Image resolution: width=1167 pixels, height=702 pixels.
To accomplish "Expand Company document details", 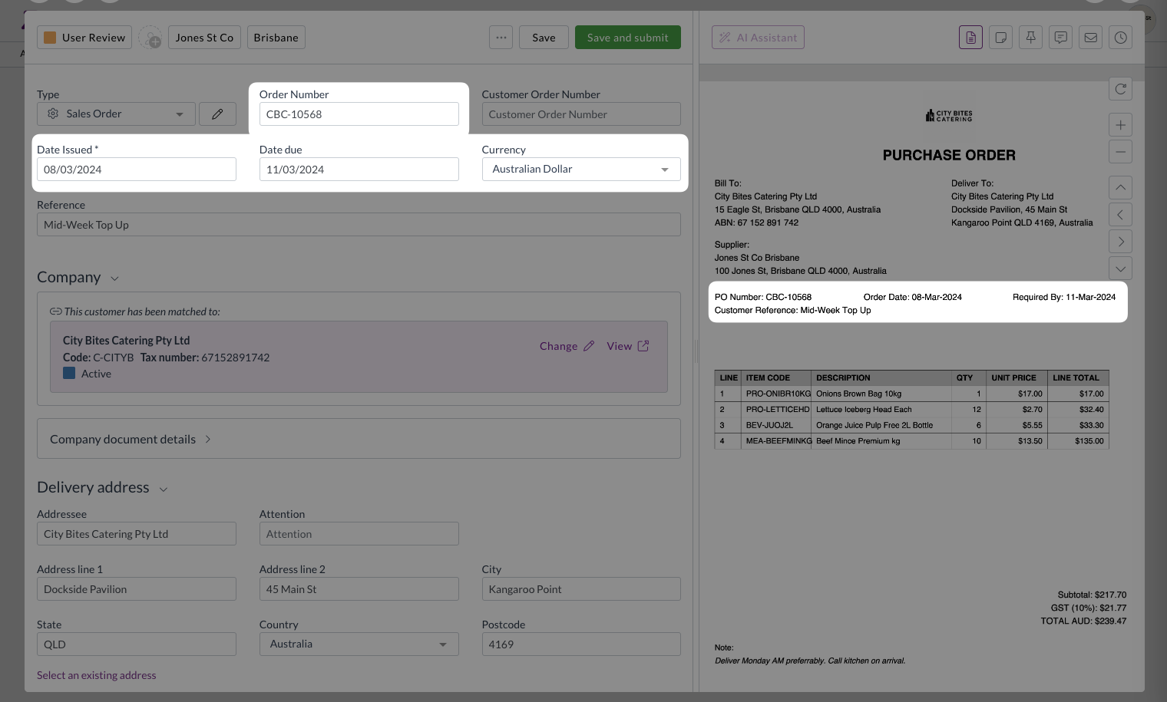I will [359, 439].
